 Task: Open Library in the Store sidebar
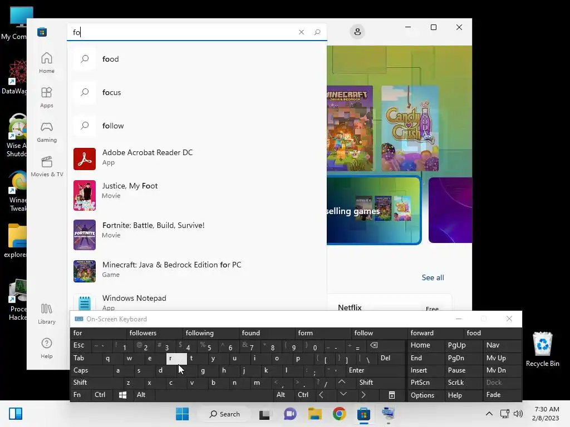[47, 314]
